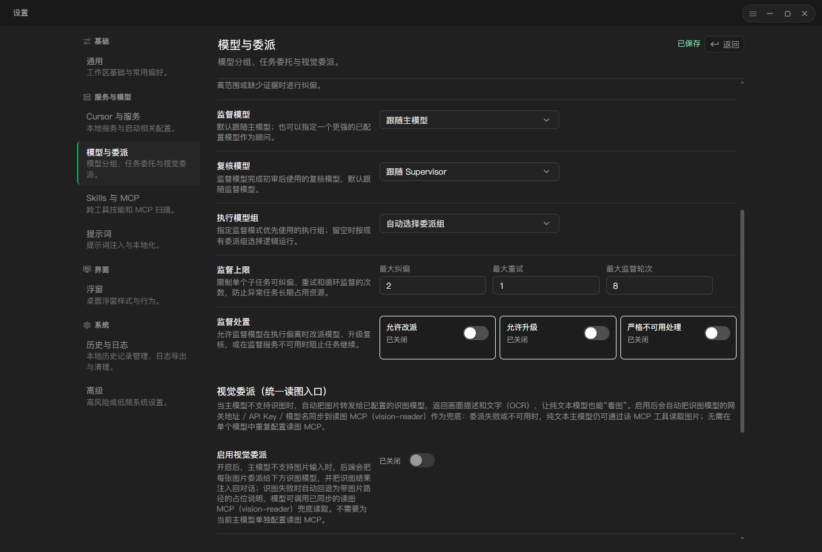
Task: Open the Skills 与 MCP page
Action: click(x=138, y=203)
